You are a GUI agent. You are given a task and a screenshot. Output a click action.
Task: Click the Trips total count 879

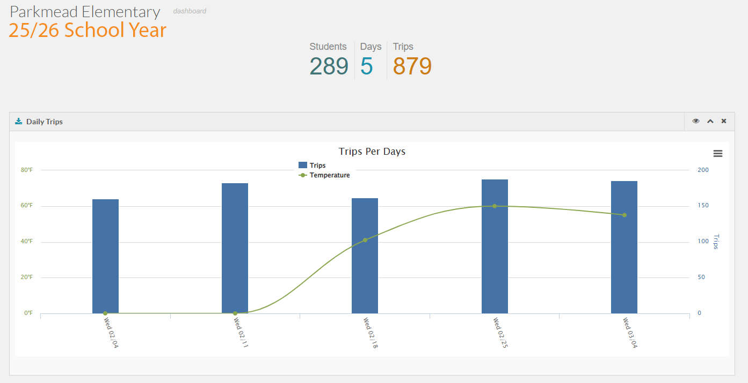(412, 66)
